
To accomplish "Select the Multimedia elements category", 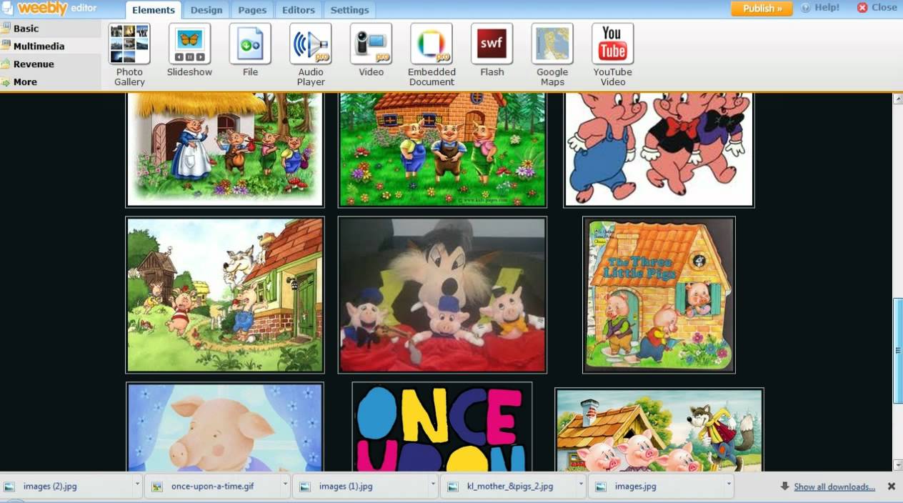I will click(50, 46).
